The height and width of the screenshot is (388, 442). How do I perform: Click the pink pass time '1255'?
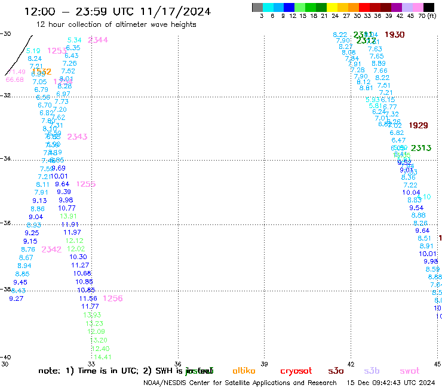point(86,184)
